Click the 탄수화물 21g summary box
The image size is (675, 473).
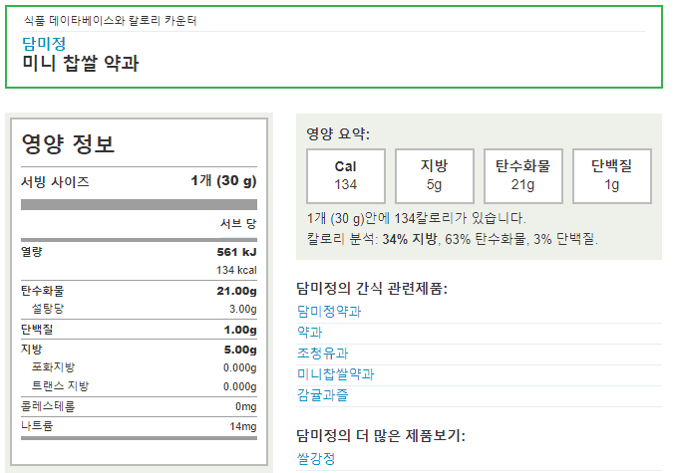click(523, 176)
